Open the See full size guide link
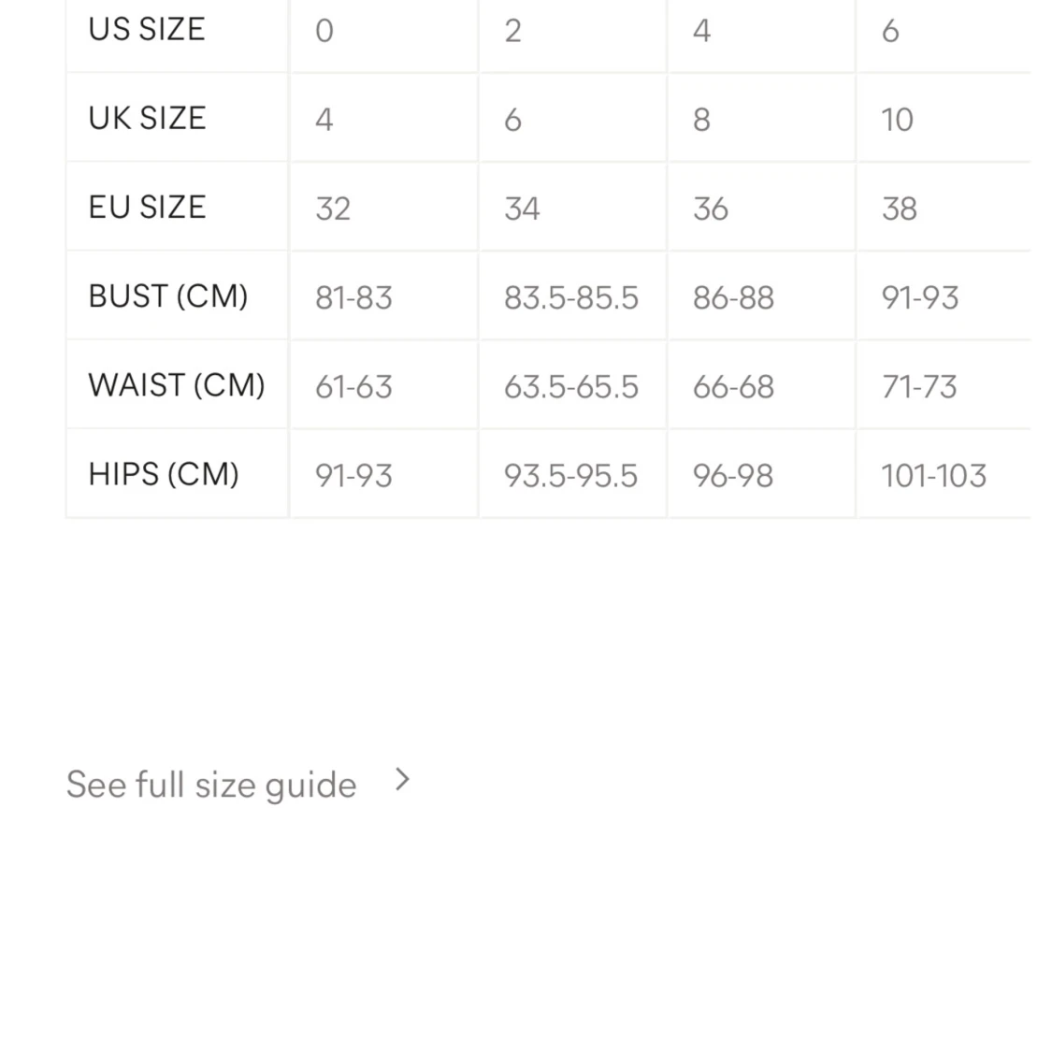 [x=211, y=784]
